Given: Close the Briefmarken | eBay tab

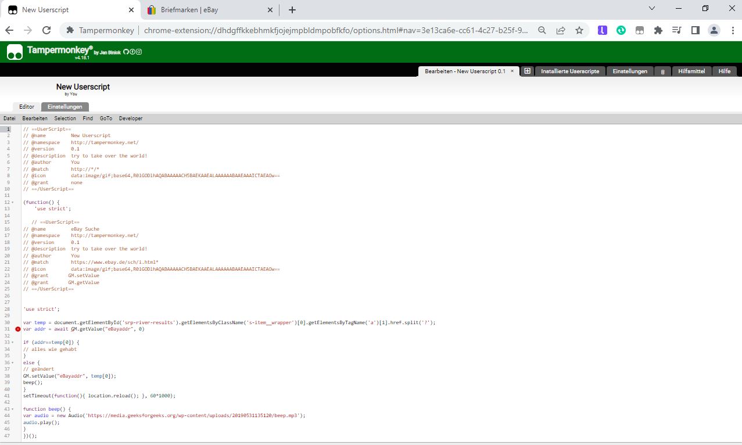Looking at the screenshot, I should point(270,10).
